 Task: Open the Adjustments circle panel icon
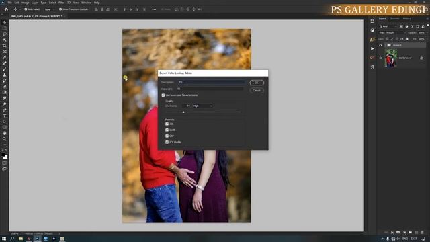(372, 30)
